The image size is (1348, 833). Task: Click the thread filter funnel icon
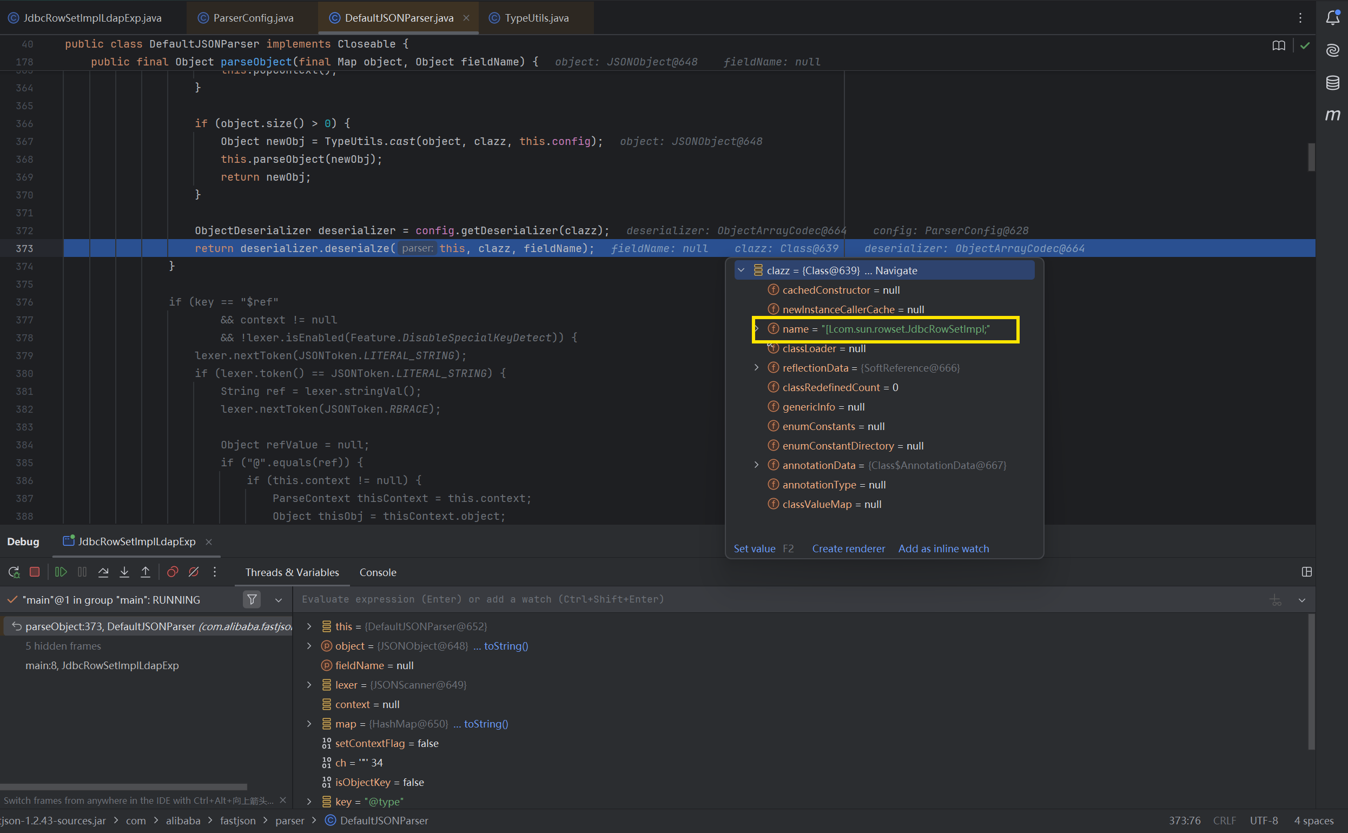(252, 599)
